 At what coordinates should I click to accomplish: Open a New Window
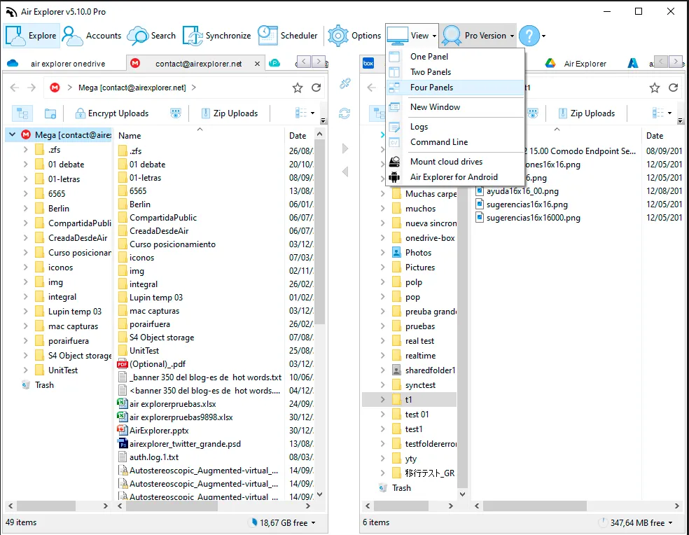pyautogui.click(x=455, y=107)
